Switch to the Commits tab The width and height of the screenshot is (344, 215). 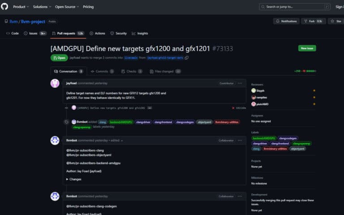[102, 71]
